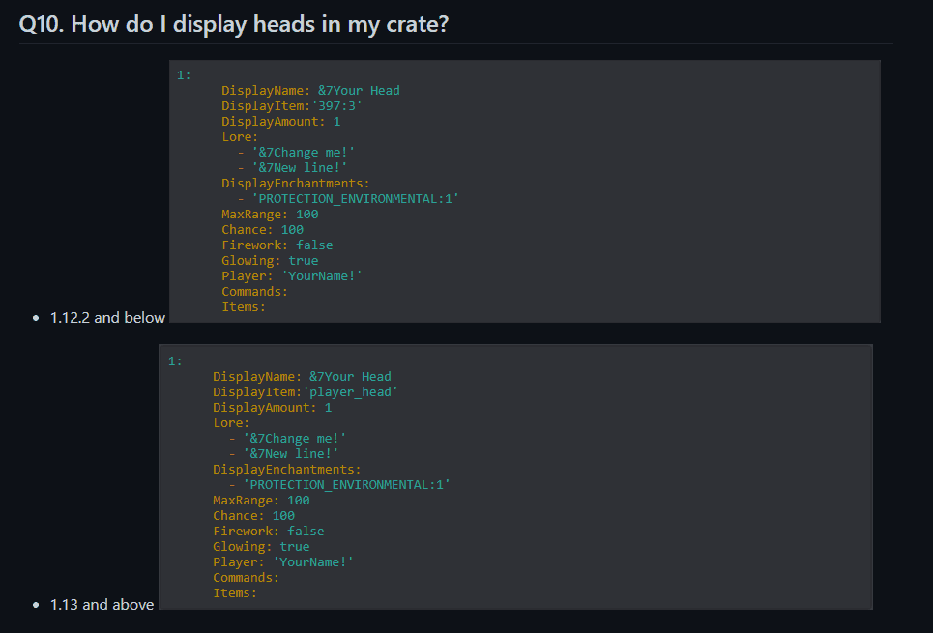Image resolution: width=933 pixels, height=633 pixels.
Task: Click the second code block's DisplayName line
Action: (302, 377)
